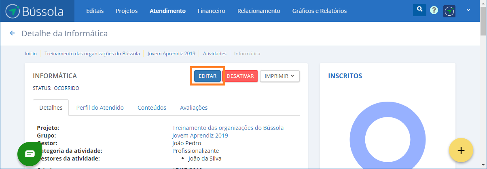Click the Informática breadcrumb text
The image size is (487, 169).
click(x=247, y=53)
